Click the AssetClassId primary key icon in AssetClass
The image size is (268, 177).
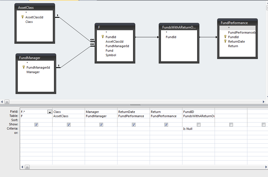[22, 17]
